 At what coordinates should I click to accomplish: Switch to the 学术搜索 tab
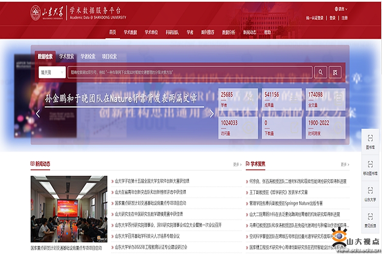(67, 57)
